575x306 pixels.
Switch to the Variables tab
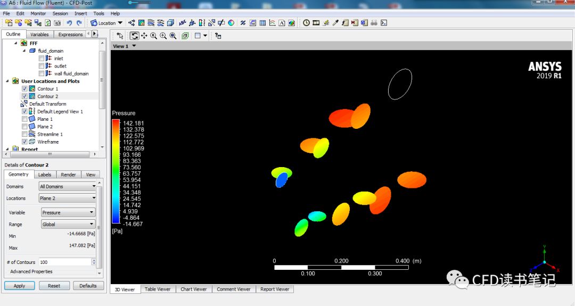(39, 35)
